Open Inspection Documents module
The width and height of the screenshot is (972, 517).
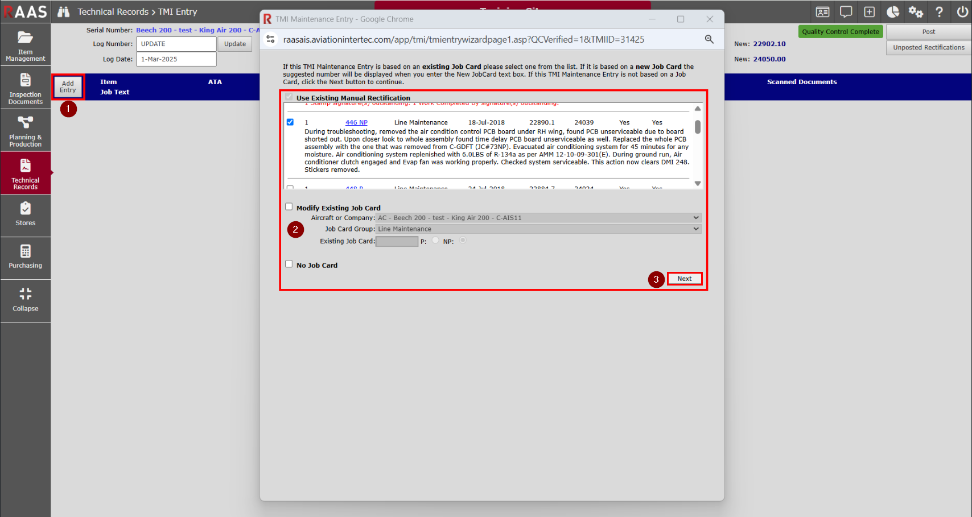pos(25,88)
